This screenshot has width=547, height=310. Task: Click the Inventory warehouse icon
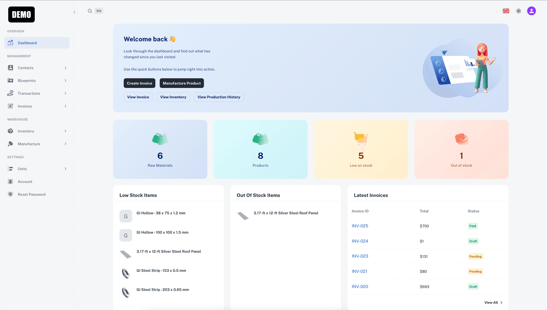point(11,131)
